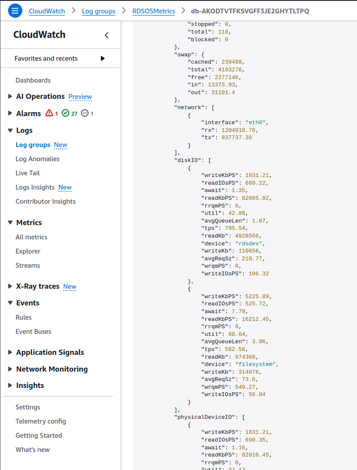Click the avgQueueLen value 3.96
Screen dimensions: 357x470
coord(259,342)
